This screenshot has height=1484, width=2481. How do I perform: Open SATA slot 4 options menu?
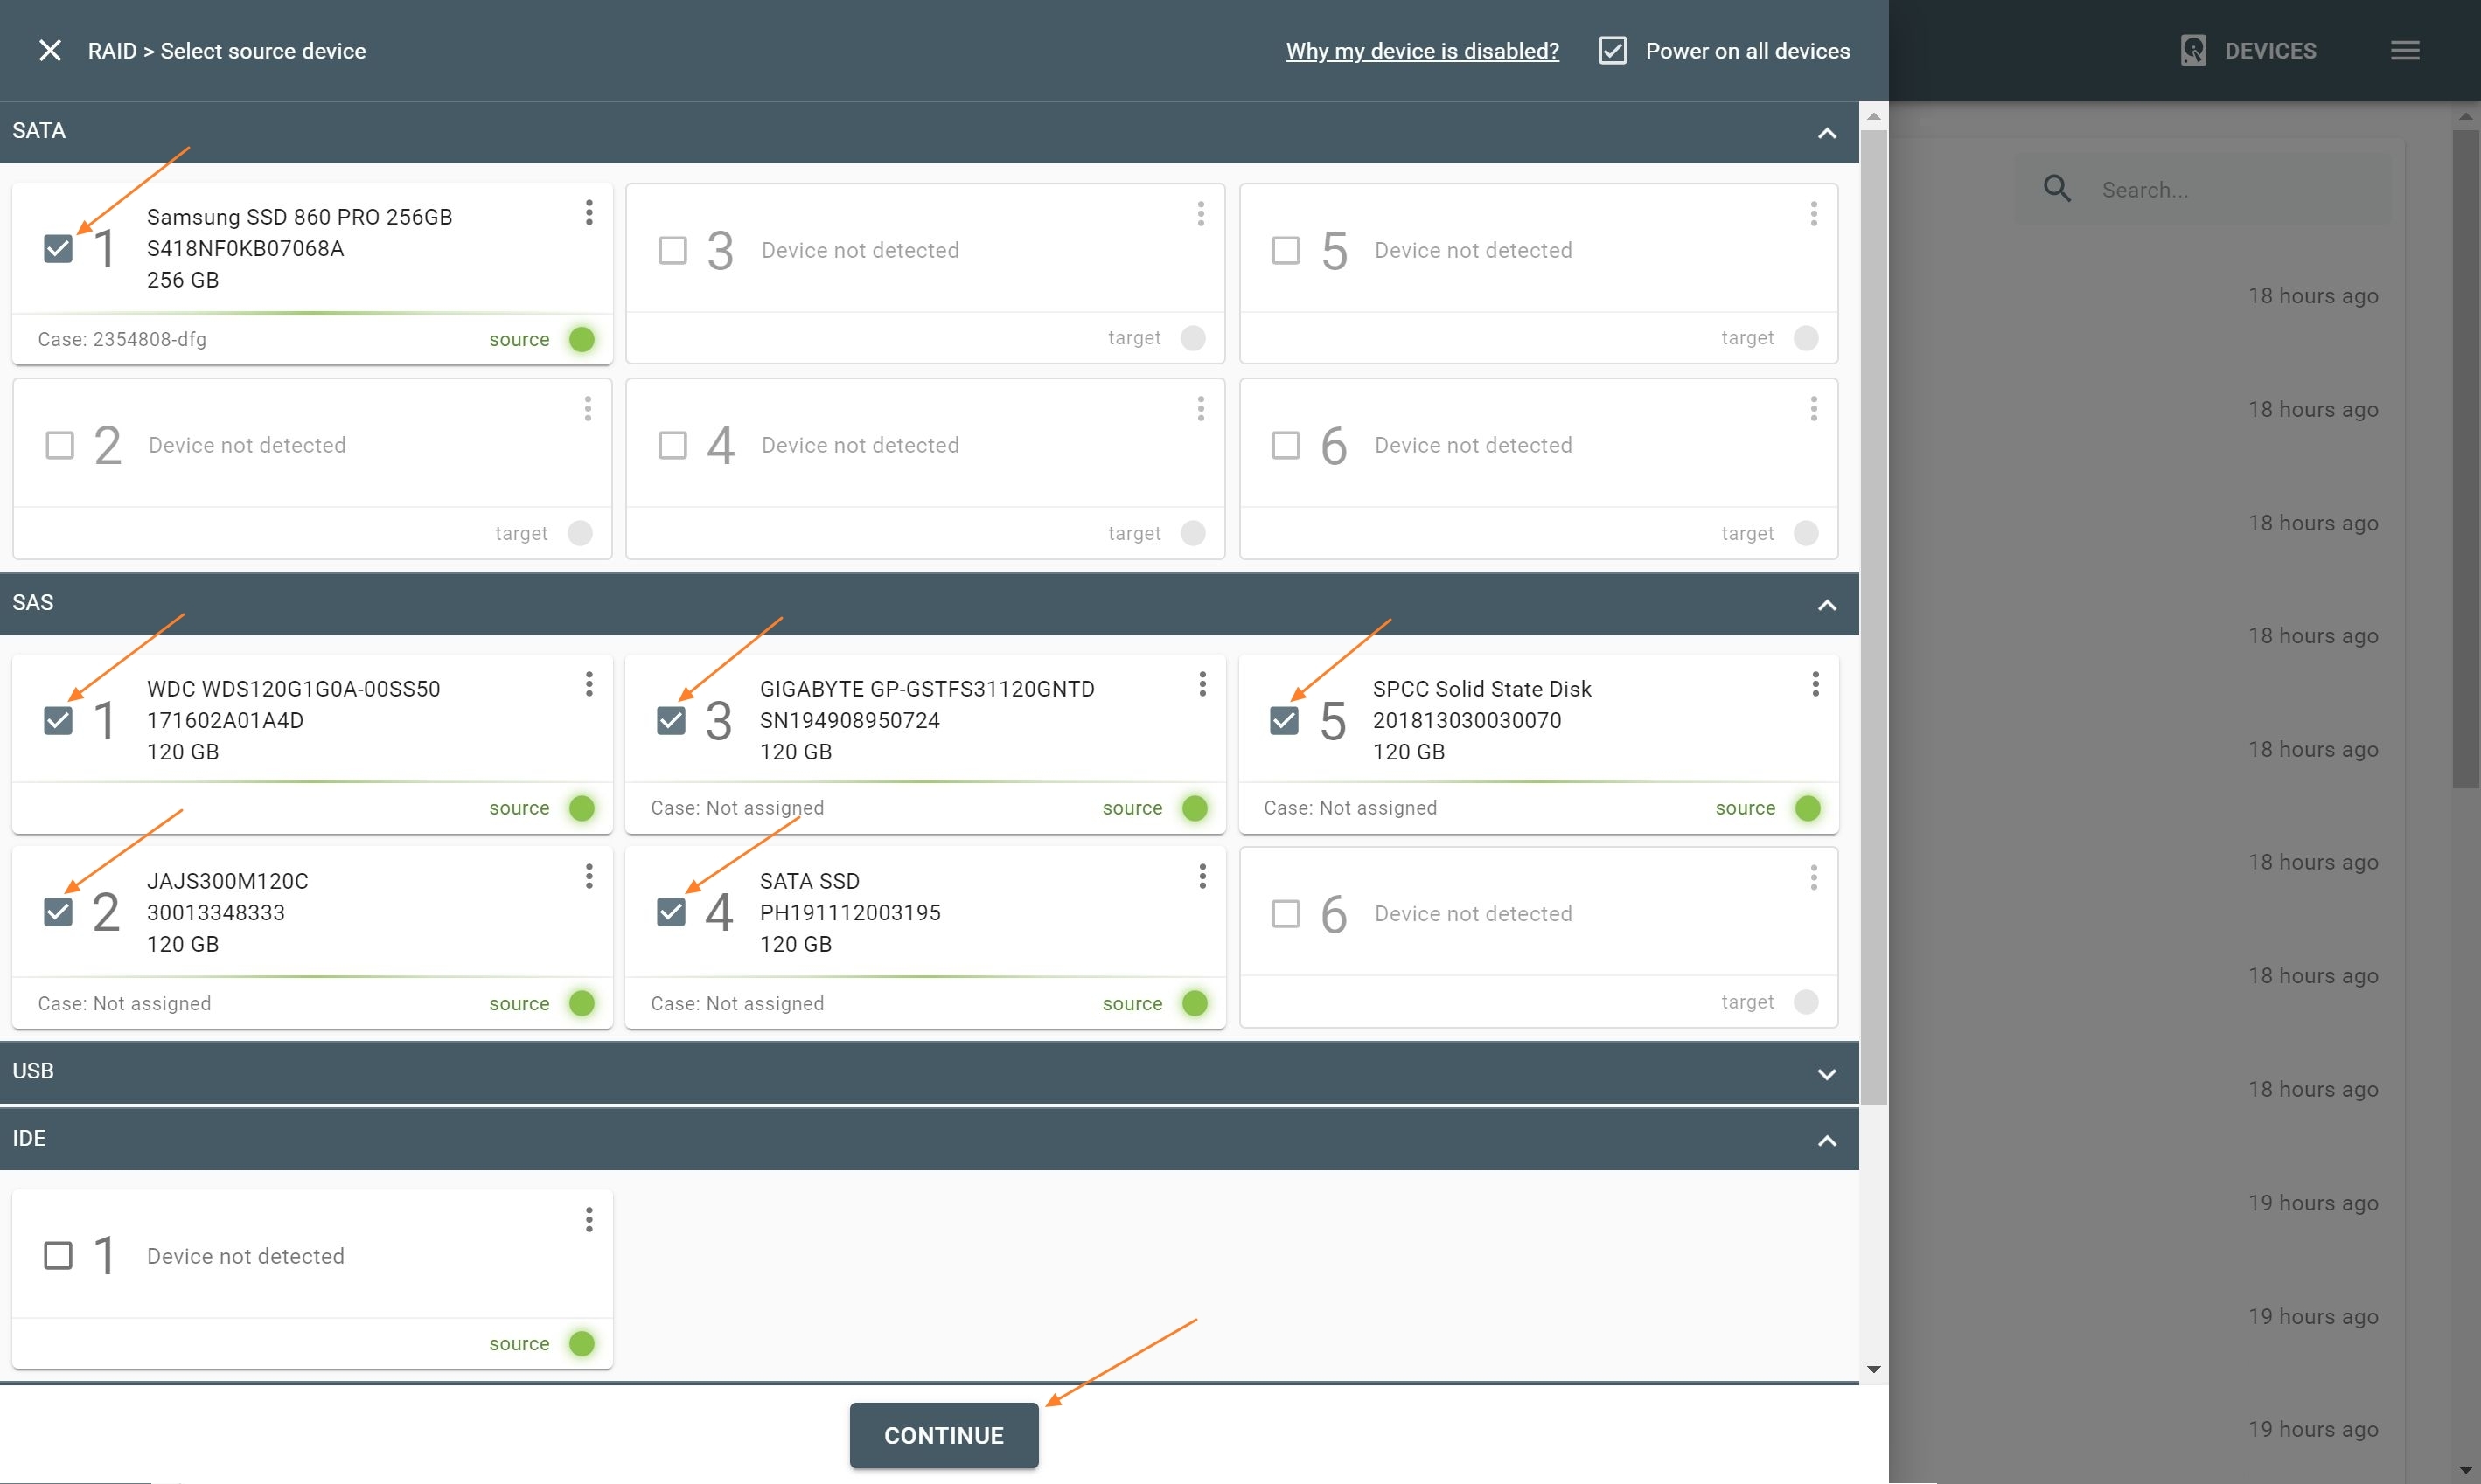(1201, 407)
